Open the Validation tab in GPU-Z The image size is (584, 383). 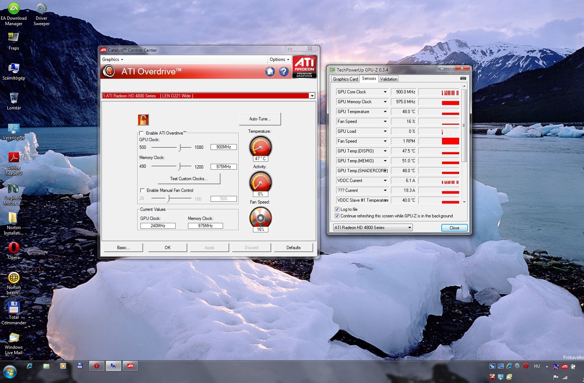pyautogui.click(x=389, y=79)
